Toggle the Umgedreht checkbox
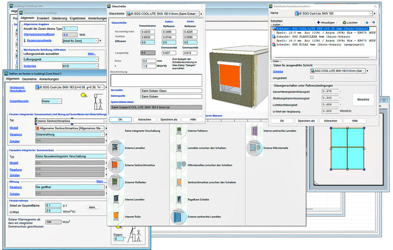This screenshot has width=393, height=250. point(312,77)
